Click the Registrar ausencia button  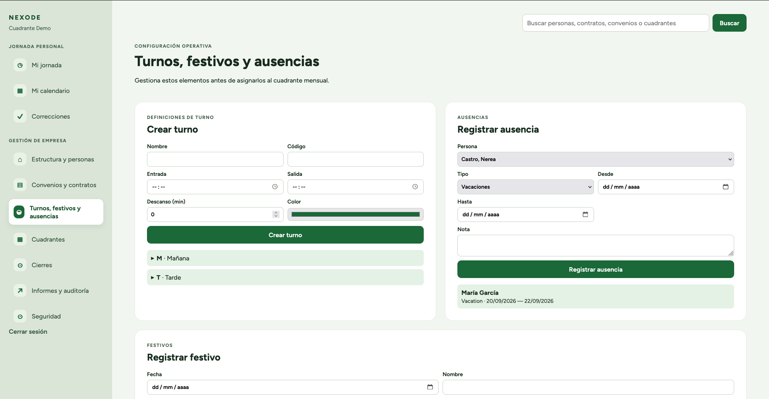click(596, 270)
